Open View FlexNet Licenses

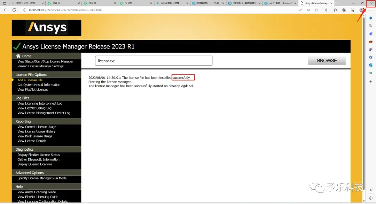[33, 89]
